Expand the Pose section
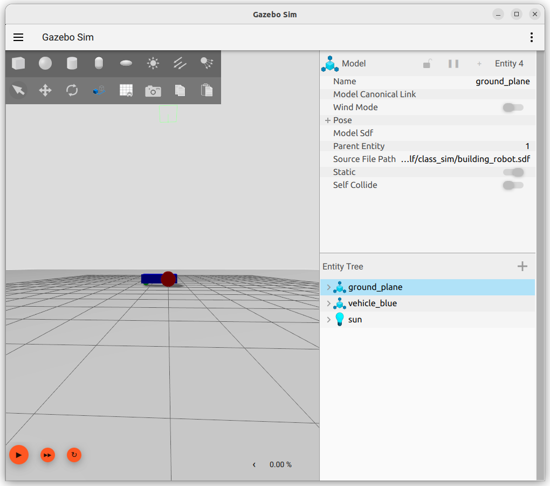 point(328,120)
